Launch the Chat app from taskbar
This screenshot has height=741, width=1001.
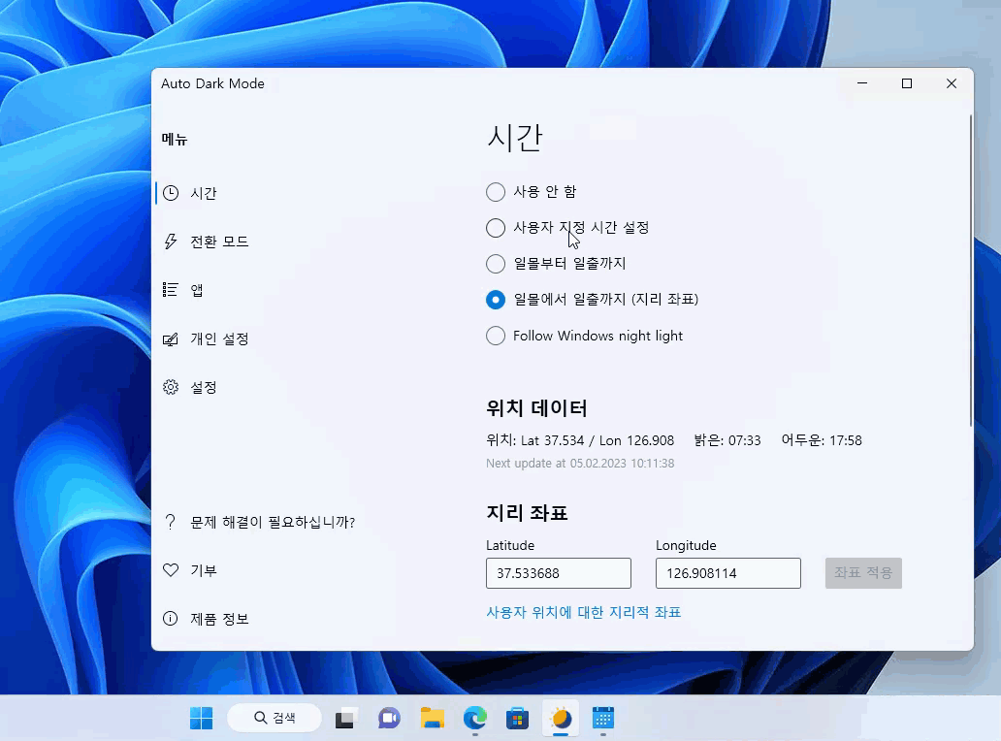tap(389, 719)
